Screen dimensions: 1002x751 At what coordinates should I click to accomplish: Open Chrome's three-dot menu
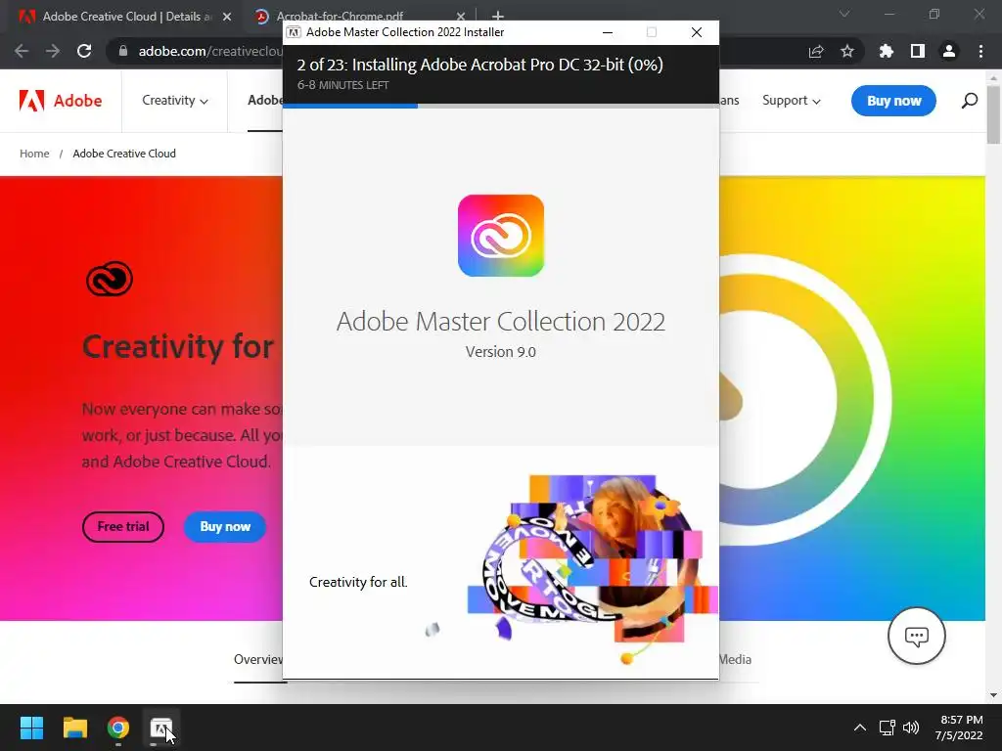pyautogui.click(x=980, y=51)
